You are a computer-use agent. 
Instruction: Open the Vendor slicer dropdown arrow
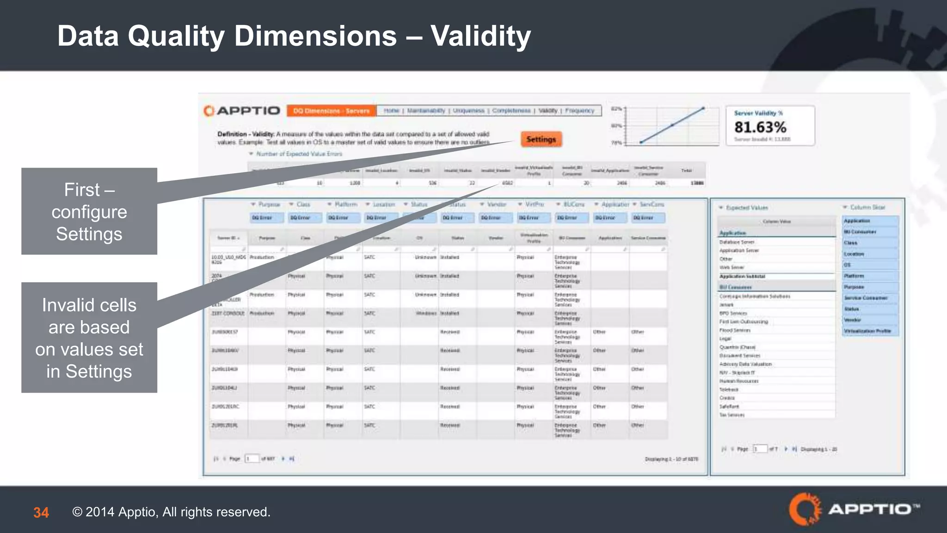482,204
